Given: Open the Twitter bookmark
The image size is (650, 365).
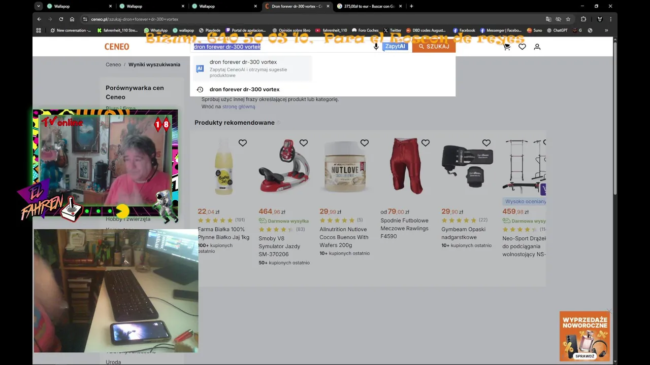Looking at the screenshot, I should click(393, 30).
